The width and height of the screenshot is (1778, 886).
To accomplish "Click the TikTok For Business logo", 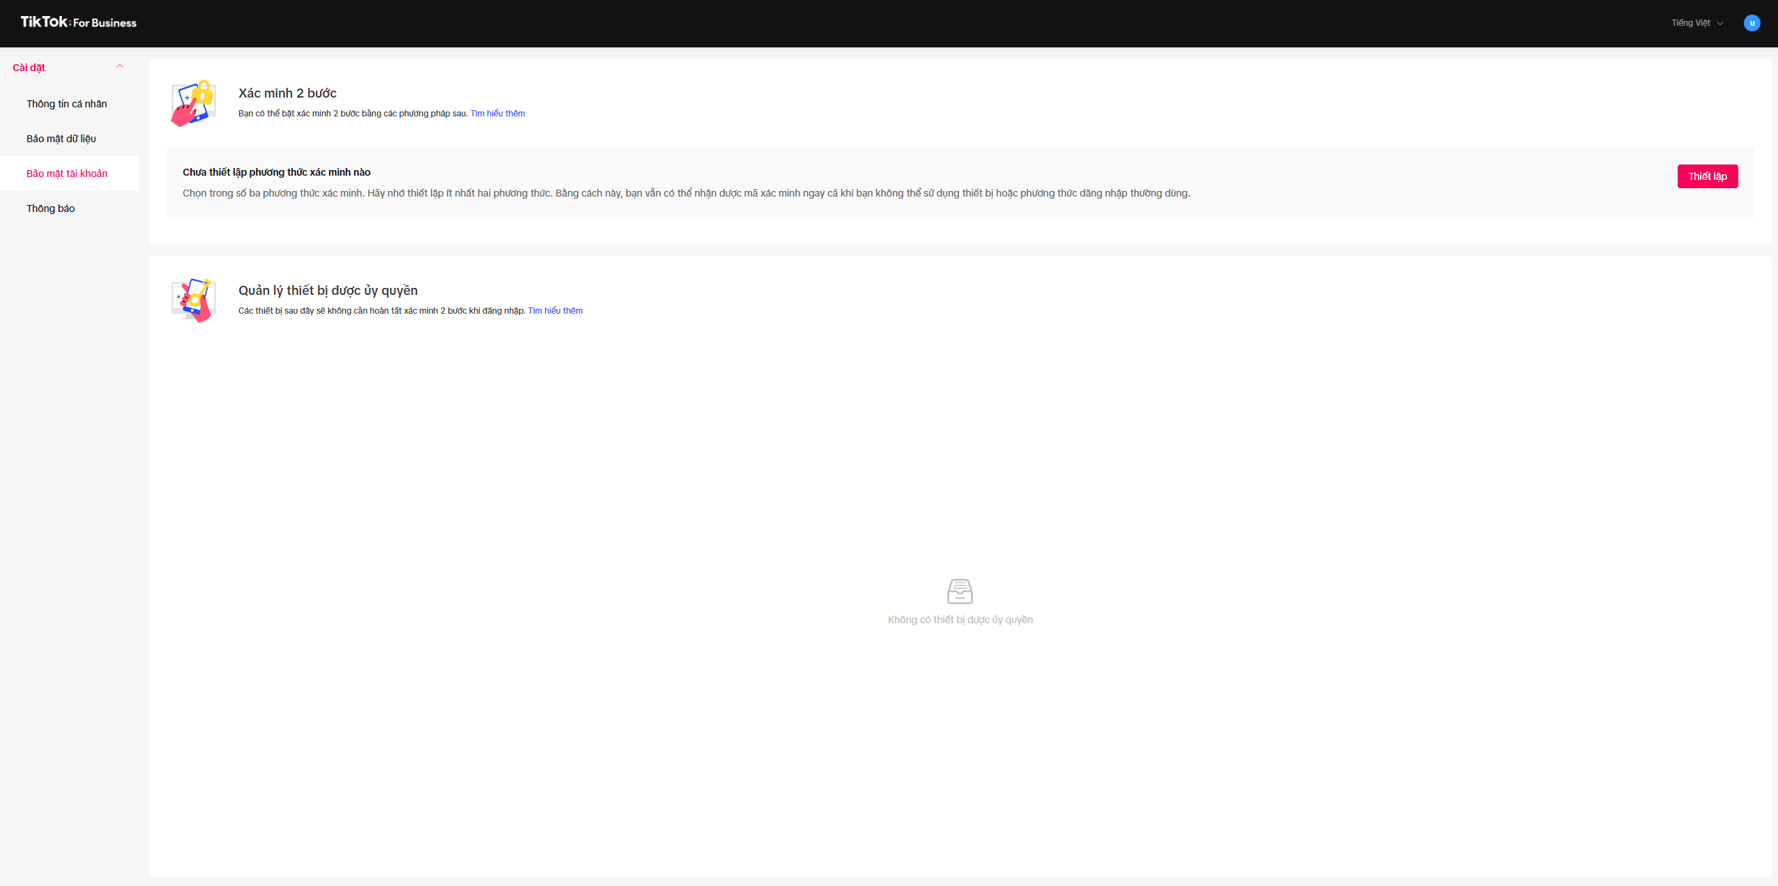I will click(x=78, y=22).
